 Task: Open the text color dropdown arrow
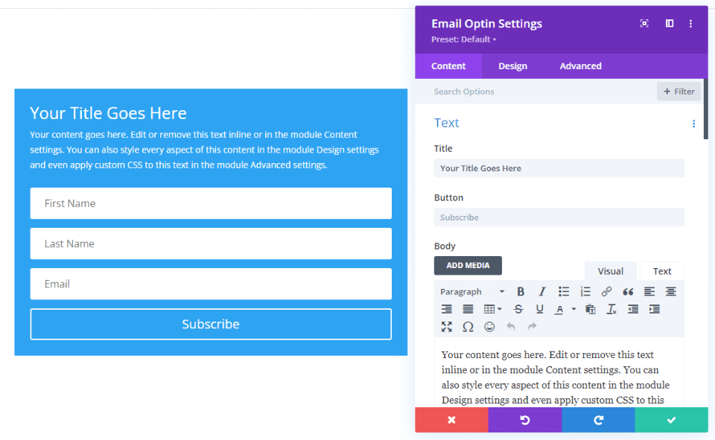(574, 308)
